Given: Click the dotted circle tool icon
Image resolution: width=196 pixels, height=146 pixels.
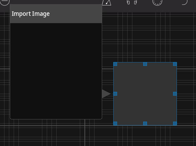Looking at the screenshot, I should (157, 2).
